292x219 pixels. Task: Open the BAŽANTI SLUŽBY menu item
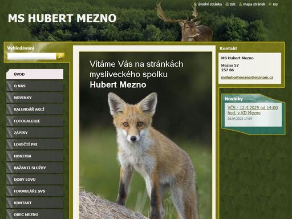coord(35,168)
